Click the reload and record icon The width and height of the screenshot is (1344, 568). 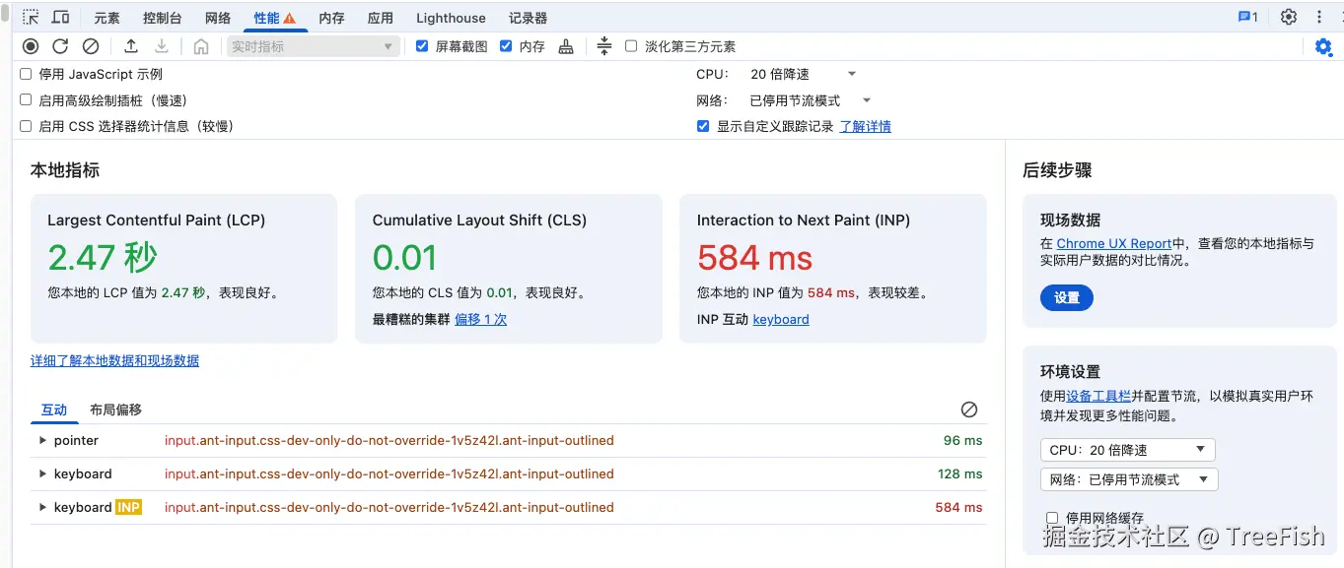point(60,46)
